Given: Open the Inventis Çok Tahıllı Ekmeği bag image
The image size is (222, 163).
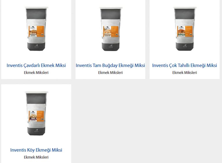Looking at the screenshot, I should pyautogui.click(x=185, y=29).
